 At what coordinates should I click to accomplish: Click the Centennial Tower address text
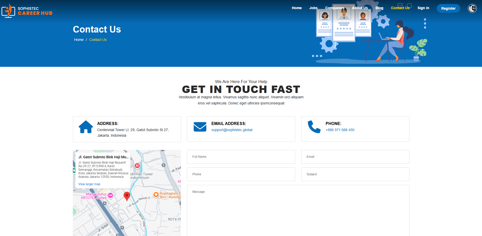(x=133, y=133)
